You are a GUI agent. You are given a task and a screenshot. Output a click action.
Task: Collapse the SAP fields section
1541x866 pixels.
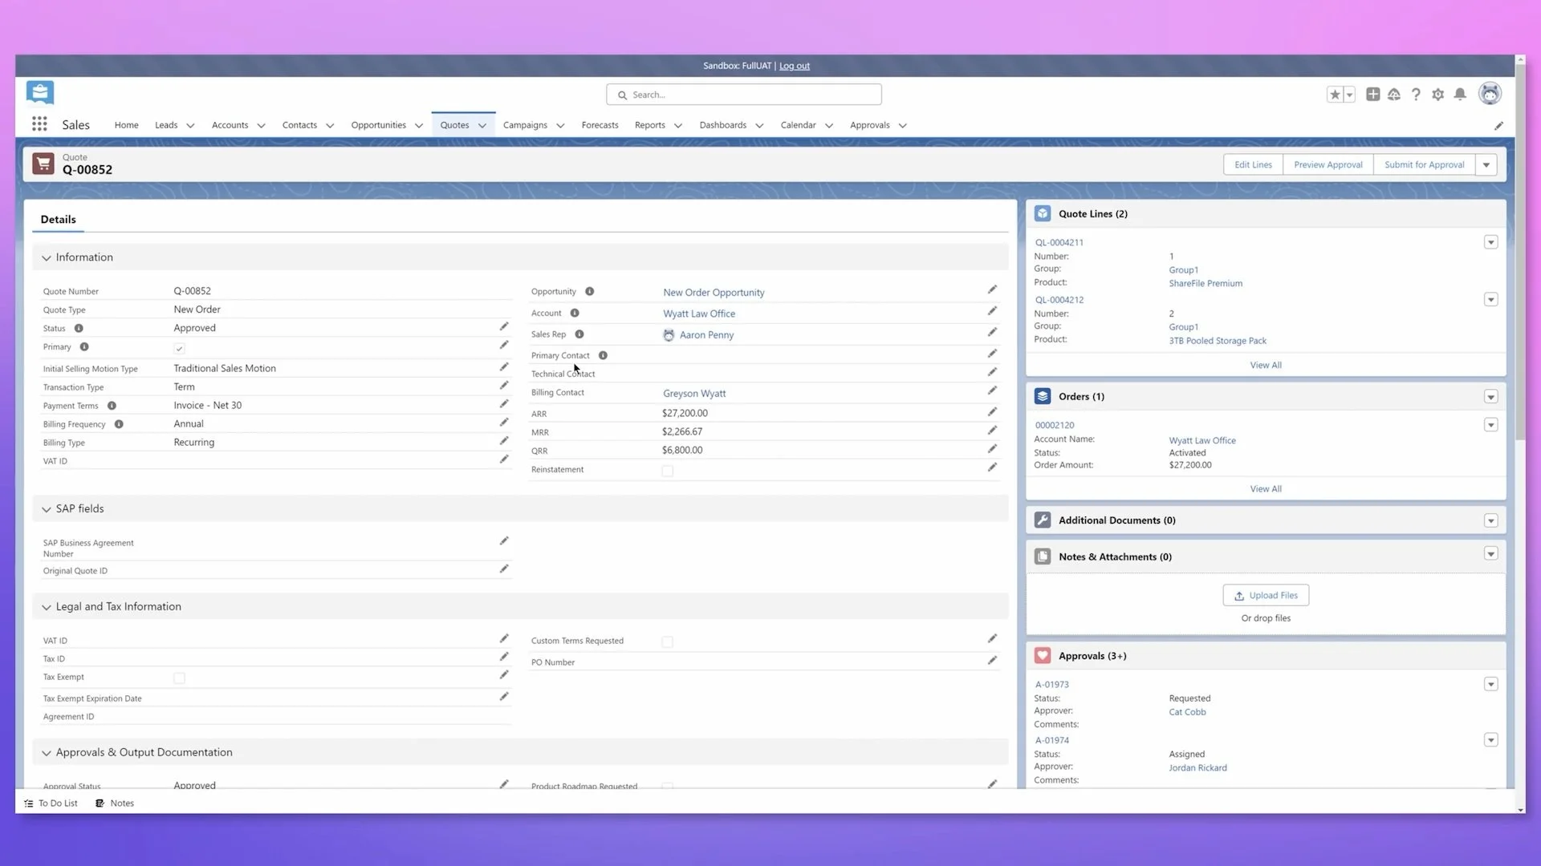(x=47, y=509)
